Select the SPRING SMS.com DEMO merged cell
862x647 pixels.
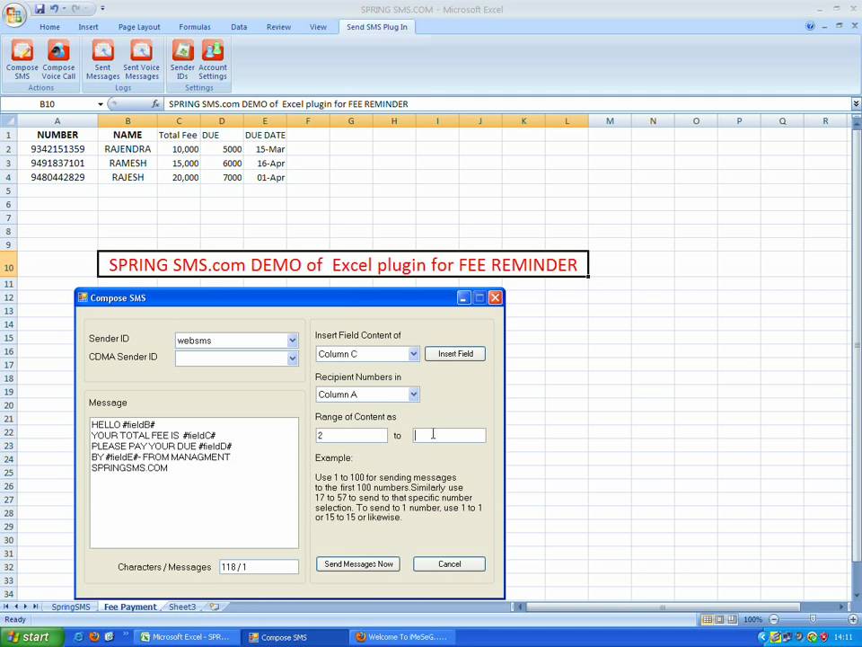point(343,264)
